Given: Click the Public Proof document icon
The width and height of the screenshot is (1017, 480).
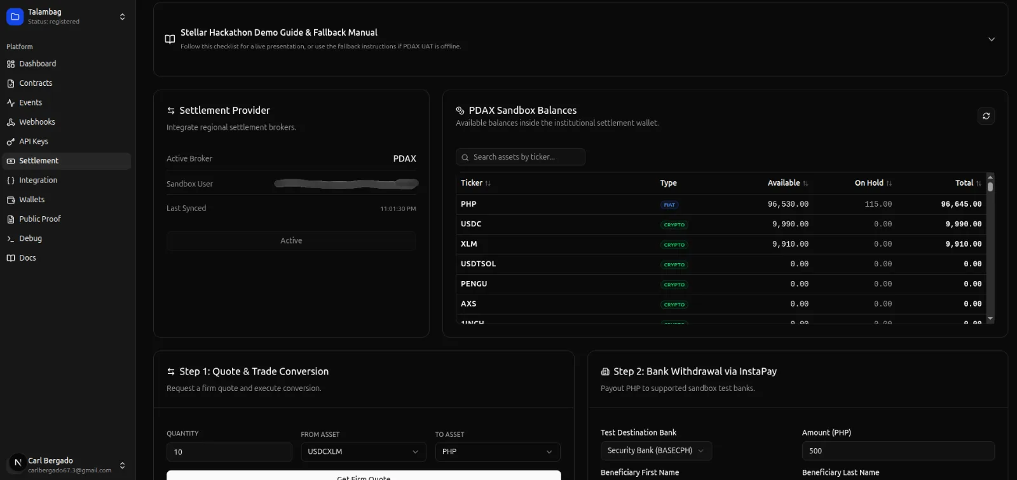Looking at the screenshot, I should click(x=11, y=219).
